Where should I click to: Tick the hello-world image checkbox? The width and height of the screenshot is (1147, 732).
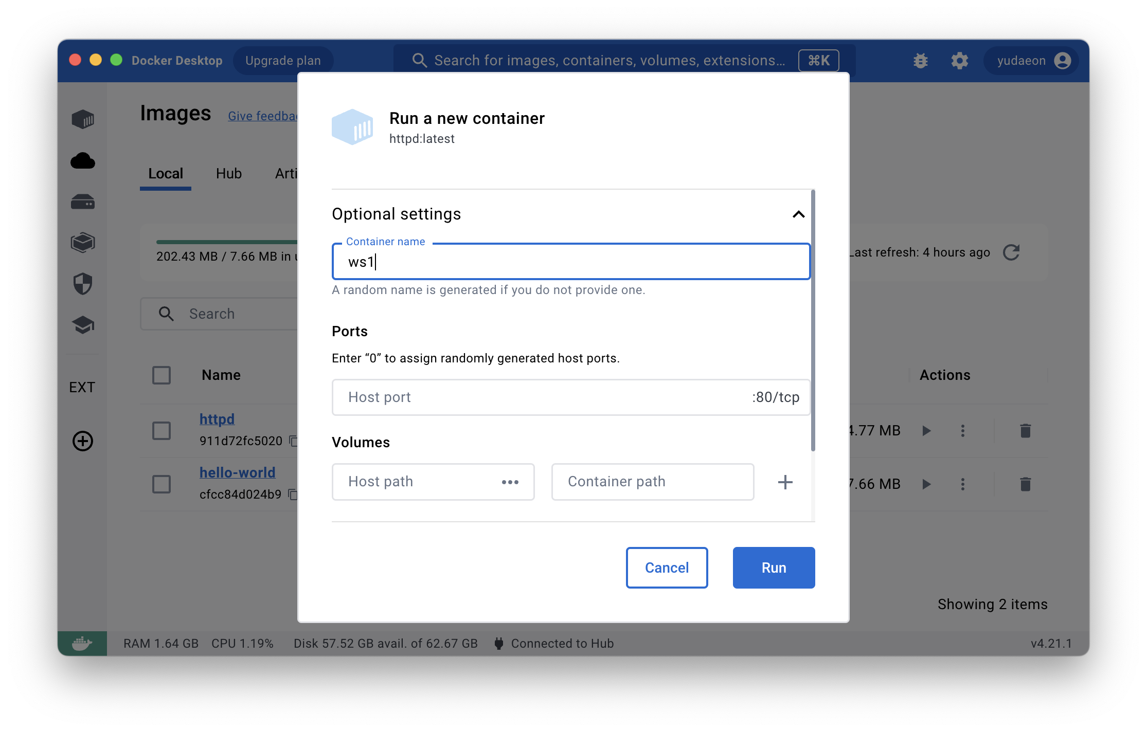coord(162,484)
